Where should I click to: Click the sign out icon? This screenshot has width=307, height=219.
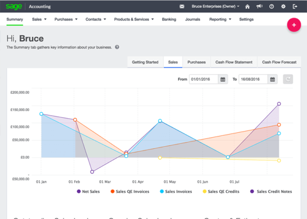click(x=295, y=7)
